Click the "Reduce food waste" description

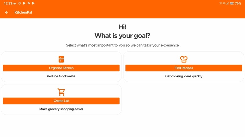tap(61, 76)
